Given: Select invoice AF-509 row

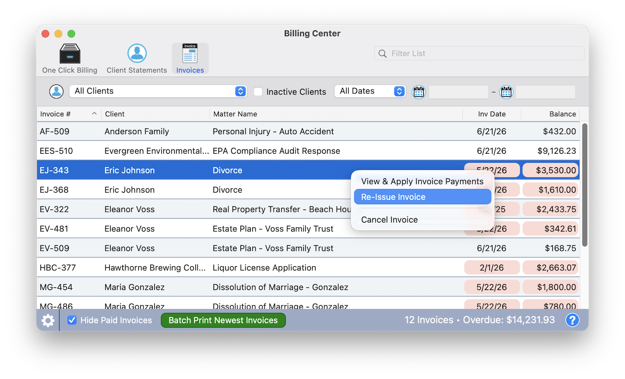Looking at the screenshot, I should click(x=308, y=131).
